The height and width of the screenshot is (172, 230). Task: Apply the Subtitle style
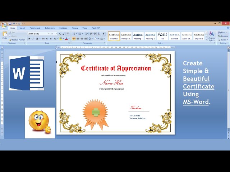[175, 36]
